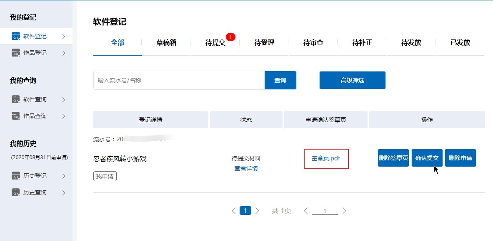This screenshot has height=241, width=493.
Task: Open the 签章页.pdf link
Action: click(x=326, y=158)
